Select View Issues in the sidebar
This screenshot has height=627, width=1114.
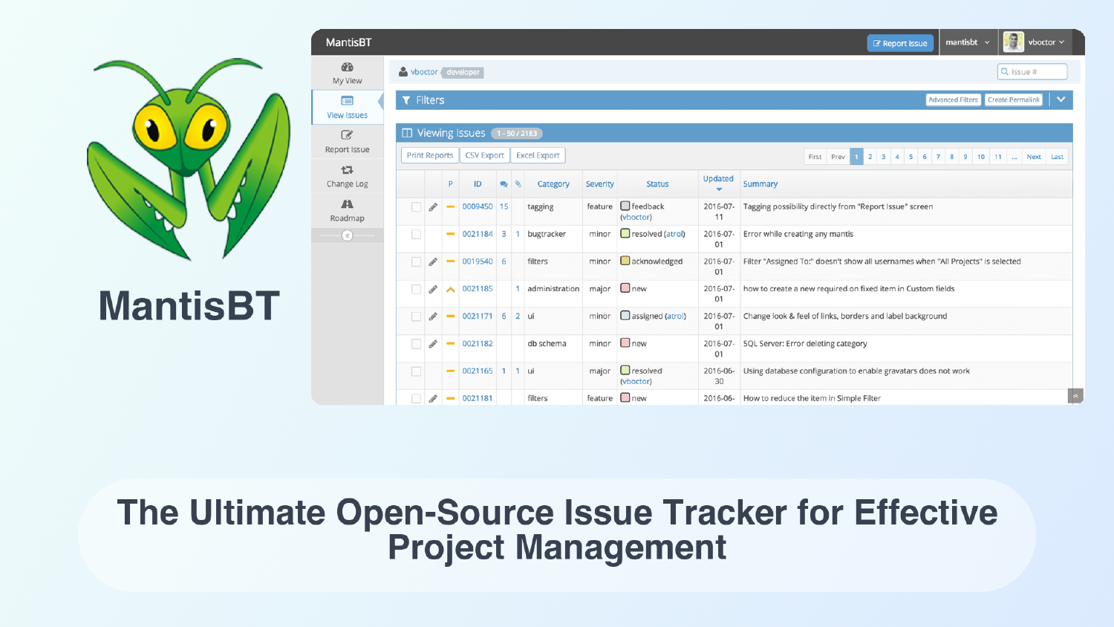(x=346, y=107)
